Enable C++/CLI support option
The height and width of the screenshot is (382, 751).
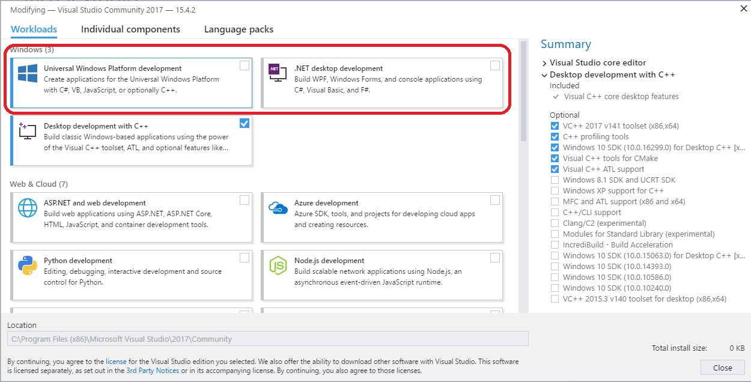click(x=555, y=213)
